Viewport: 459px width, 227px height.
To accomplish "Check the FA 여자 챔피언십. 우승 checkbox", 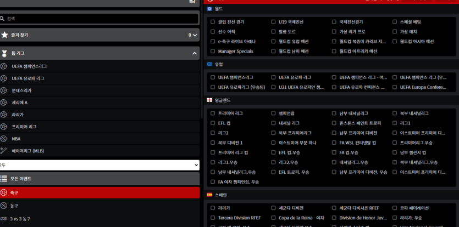I will click(213, 181).
